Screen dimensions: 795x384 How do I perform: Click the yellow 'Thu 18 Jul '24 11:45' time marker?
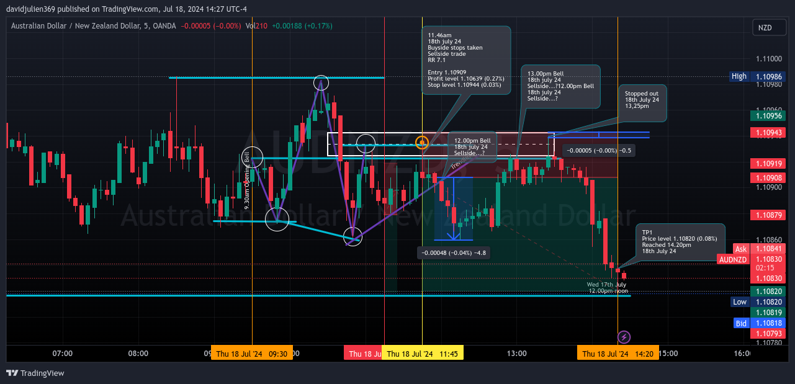point(422,354)
